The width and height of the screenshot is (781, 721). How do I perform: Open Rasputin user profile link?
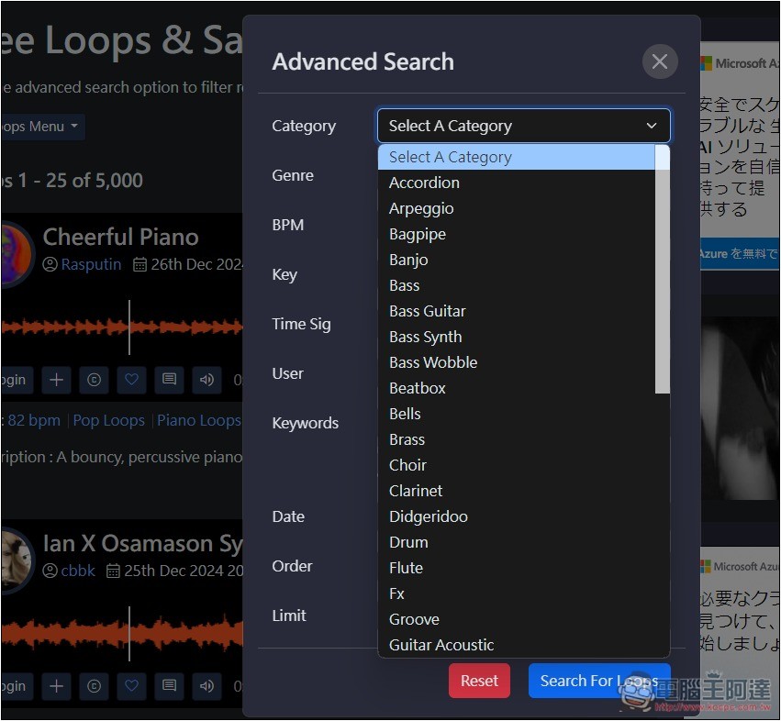91,264
